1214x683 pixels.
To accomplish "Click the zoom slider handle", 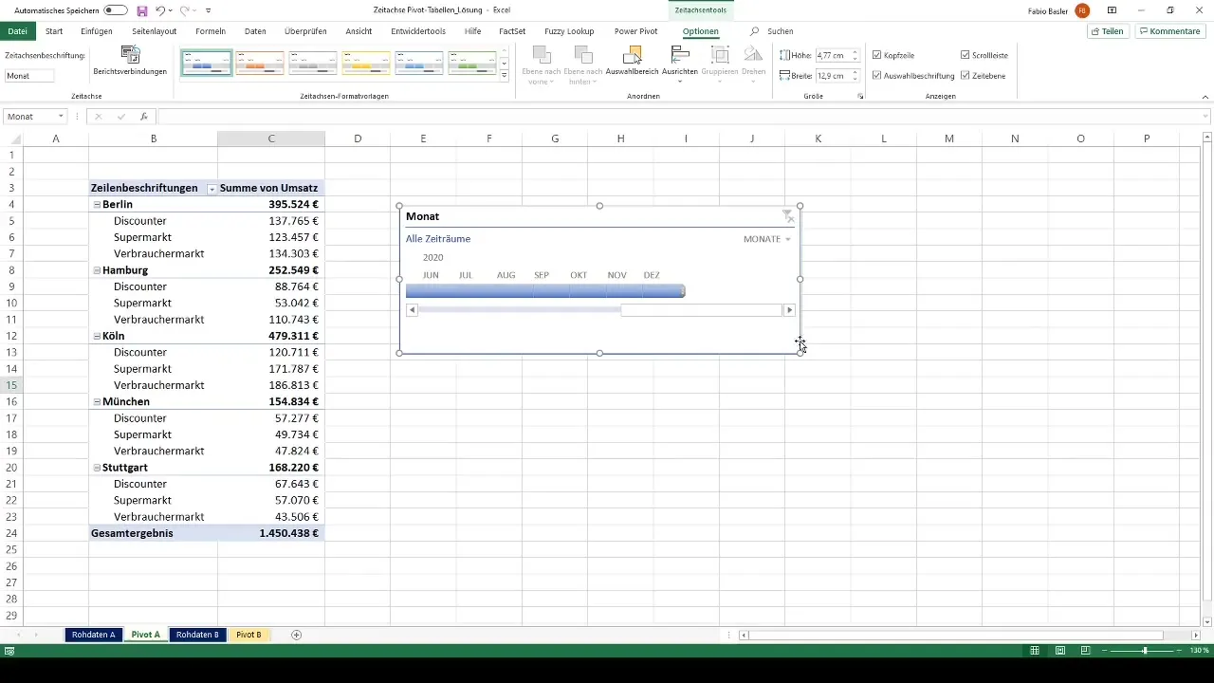I will 1145,651.
